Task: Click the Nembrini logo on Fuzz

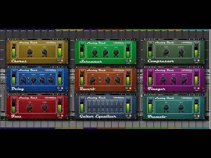Action: click(50, 98)
